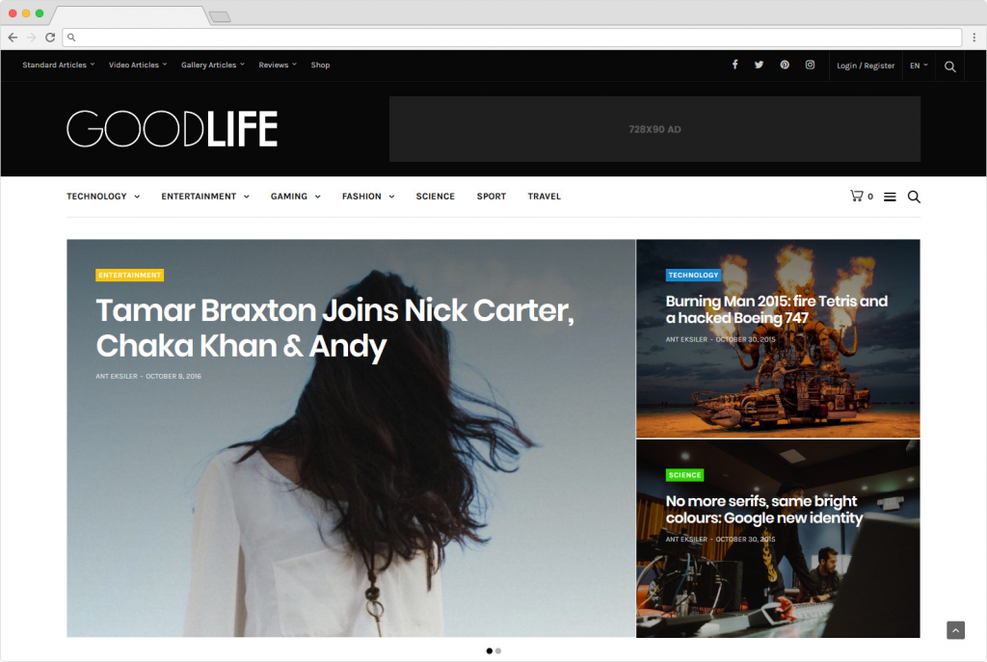Open the Facebook social icon
This screenshot has width=987, height=662.
click(x=734, y=65)
